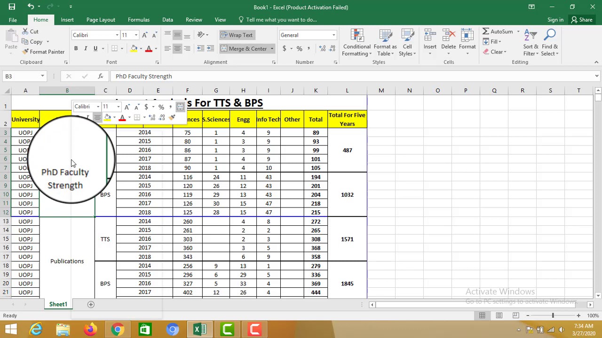Open Cell Styles gallery
The width and height of the screenshot is (602, 338).
(407, 43)
